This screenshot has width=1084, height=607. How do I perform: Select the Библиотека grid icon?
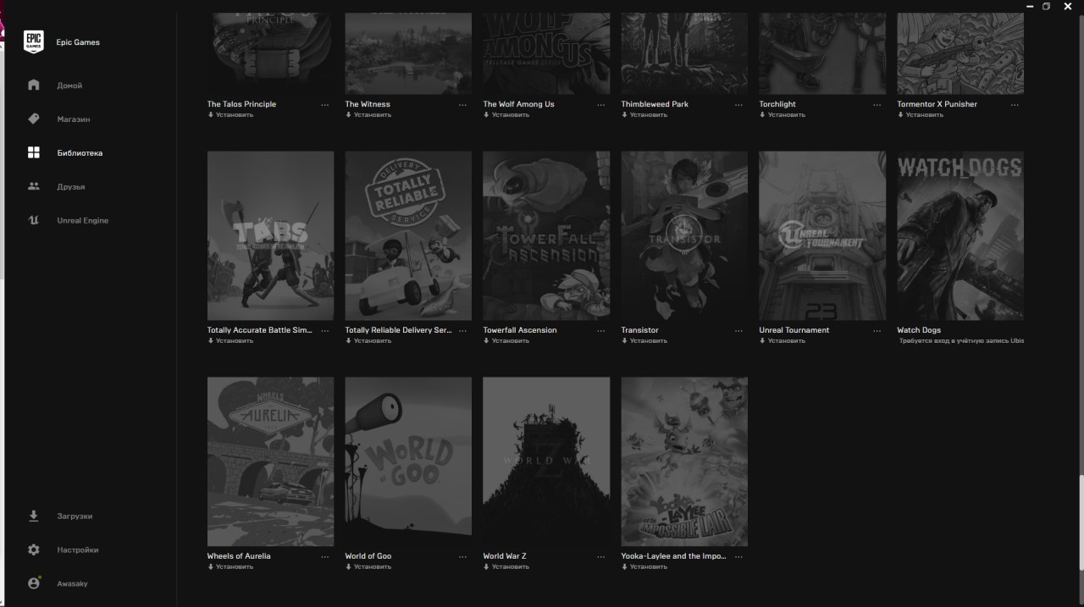pyautogui.click(x=34, y=152)
